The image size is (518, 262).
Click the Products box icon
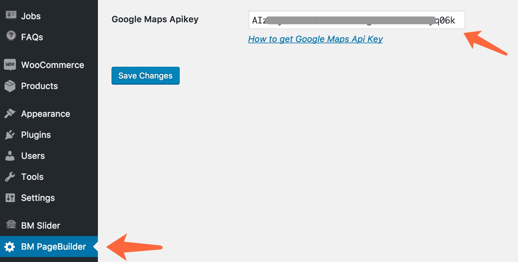coord(10,86)
